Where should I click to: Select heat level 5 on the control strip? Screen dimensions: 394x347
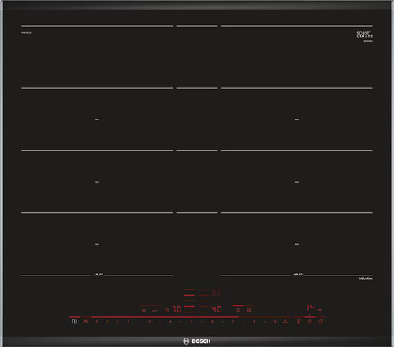coord(191,322)
